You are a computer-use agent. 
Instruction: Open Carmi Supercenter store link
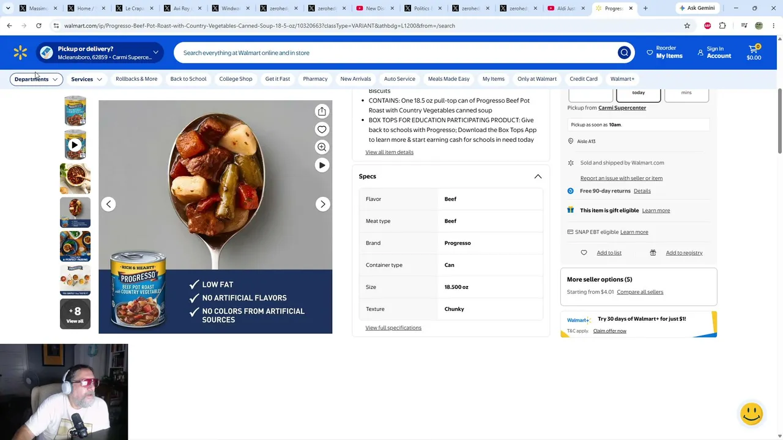coord(622,108)
